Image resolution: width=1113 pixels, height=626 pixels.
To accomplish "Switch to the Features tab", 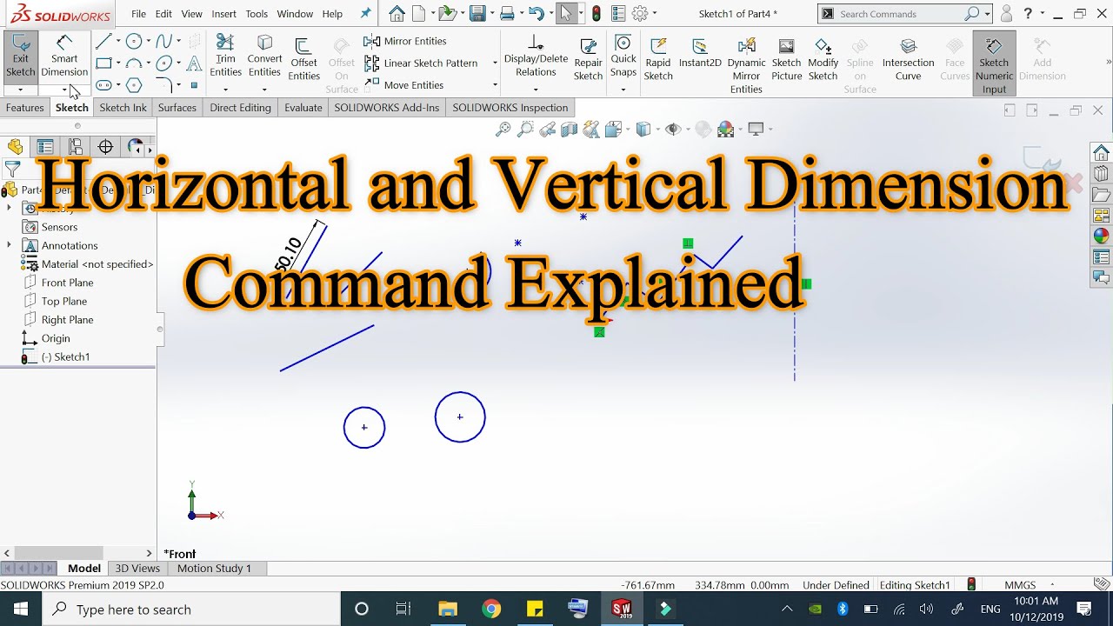I will pos(24,108).
